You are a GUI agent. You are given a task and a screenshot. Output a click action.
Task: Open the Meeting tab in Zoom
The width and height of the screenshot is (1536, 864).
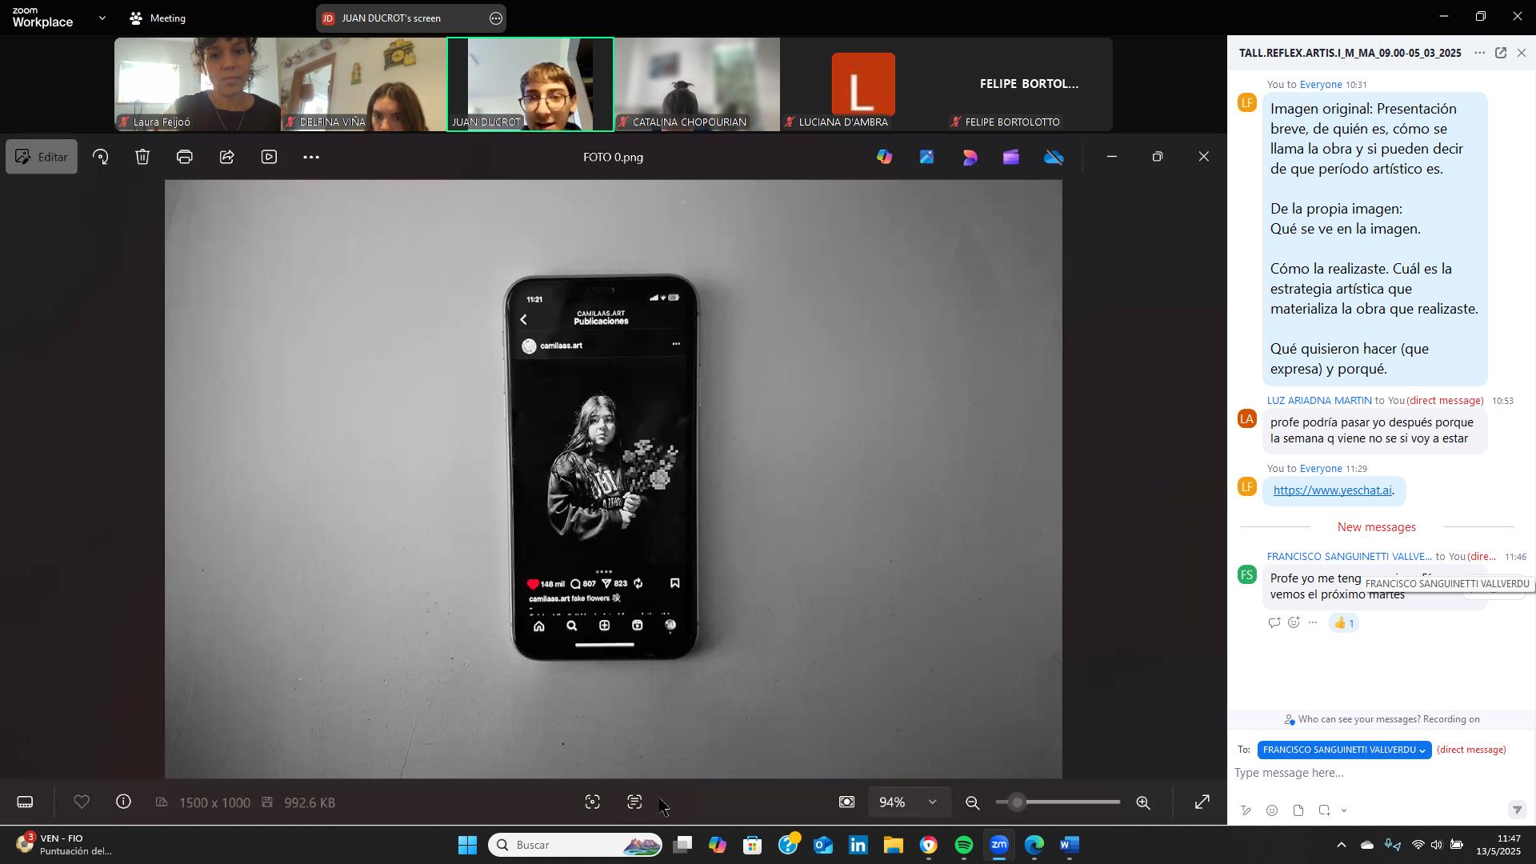pyautogui.click(x=158, y=18)
